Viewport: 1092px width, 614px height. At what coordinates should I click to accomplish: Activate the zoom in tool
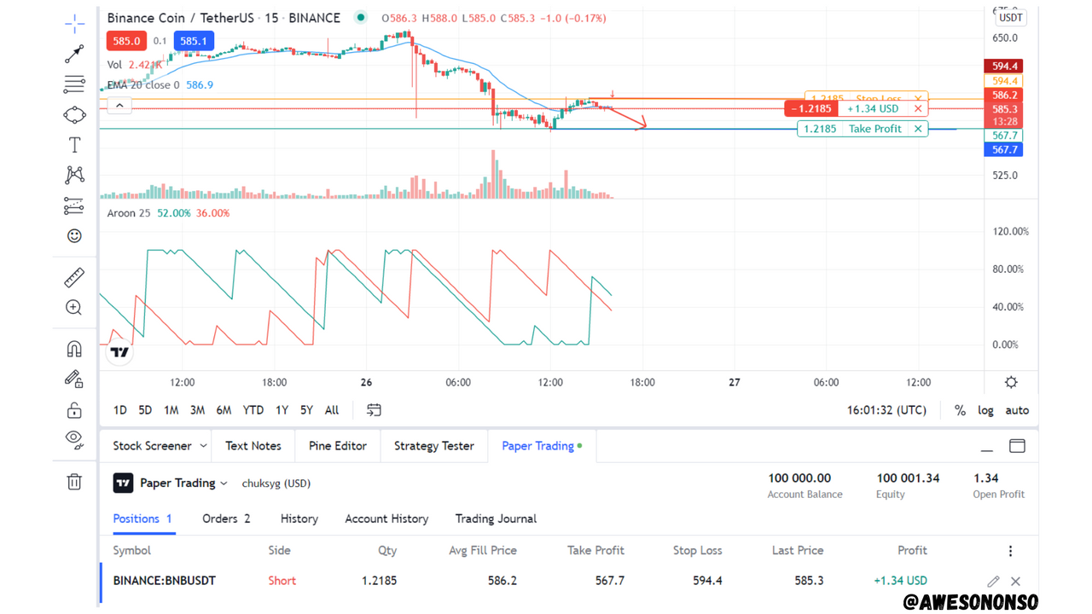[x=74, y=308]
